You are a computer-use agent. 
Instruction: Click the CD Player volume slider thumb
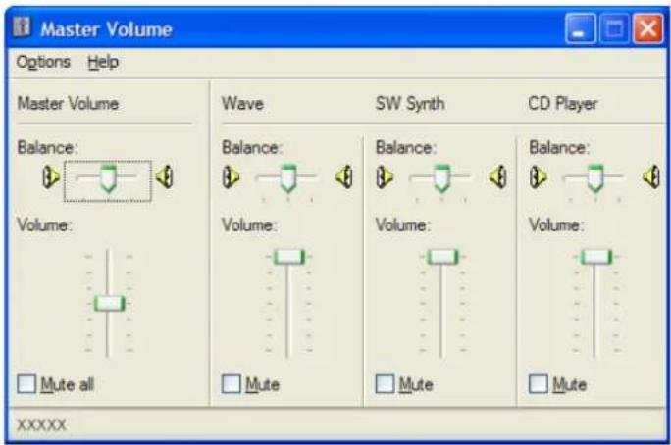click(596, 257)
